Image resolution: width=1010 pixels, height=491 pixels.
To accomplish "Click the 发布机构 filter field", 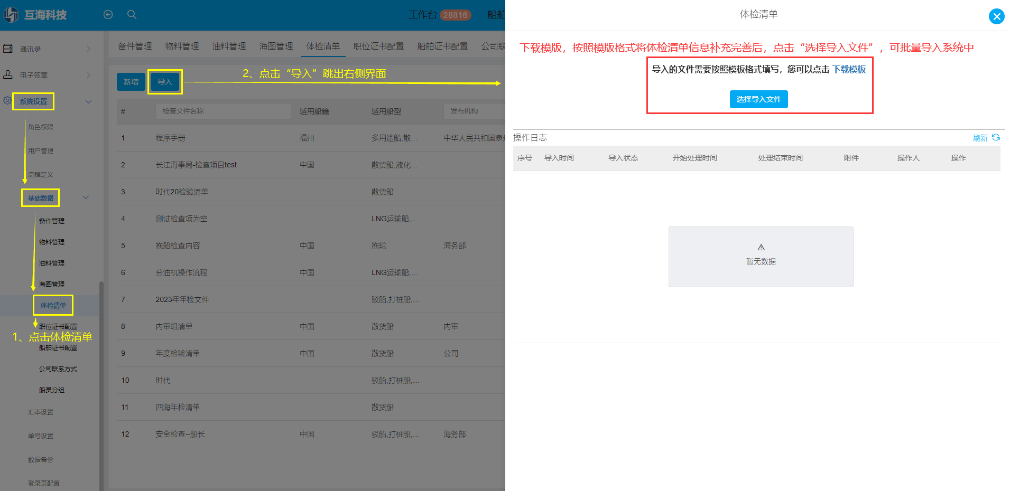I will [x=475, y=111].
